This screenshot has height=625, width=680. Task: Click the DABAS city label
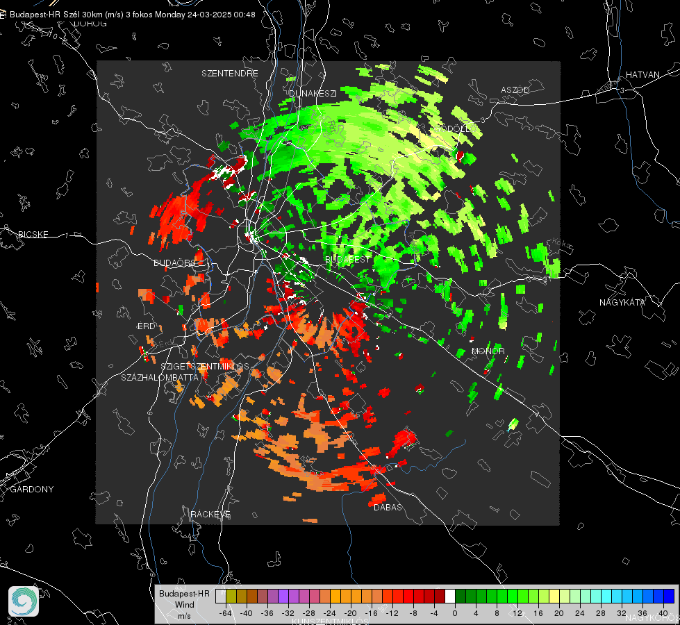tap(388, 507)
